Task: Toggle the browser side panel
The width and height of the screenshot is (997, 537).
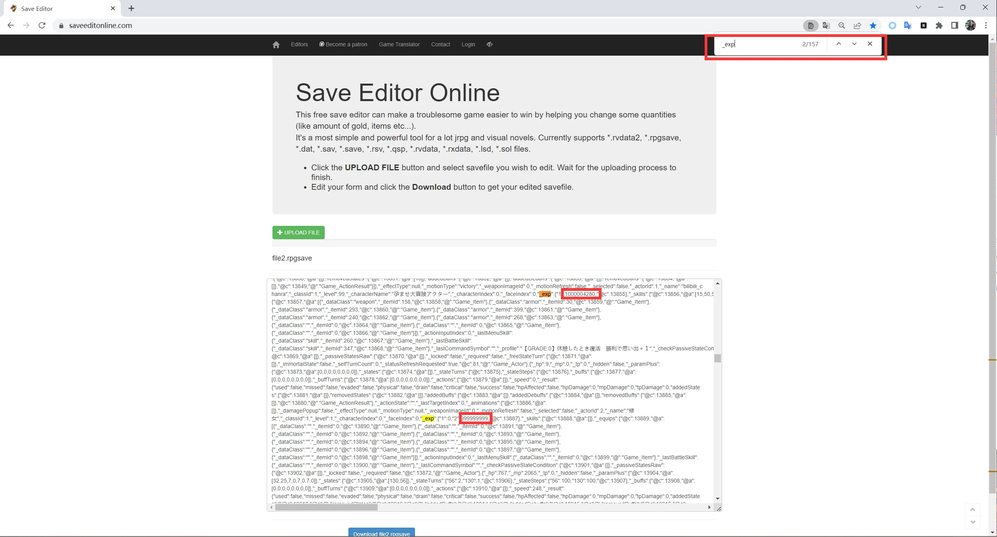Action: tap(955, 26)
